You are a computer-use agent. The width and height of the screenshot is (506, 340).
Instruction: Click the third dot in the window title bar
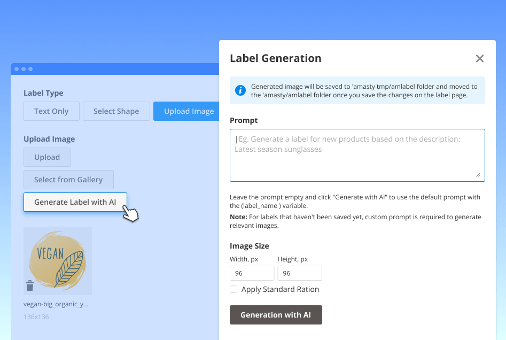point(30,69)
